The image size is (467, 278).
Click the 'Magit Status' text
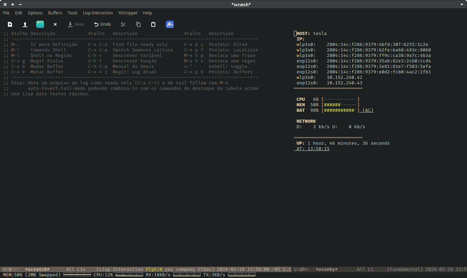tap(47, 61)
